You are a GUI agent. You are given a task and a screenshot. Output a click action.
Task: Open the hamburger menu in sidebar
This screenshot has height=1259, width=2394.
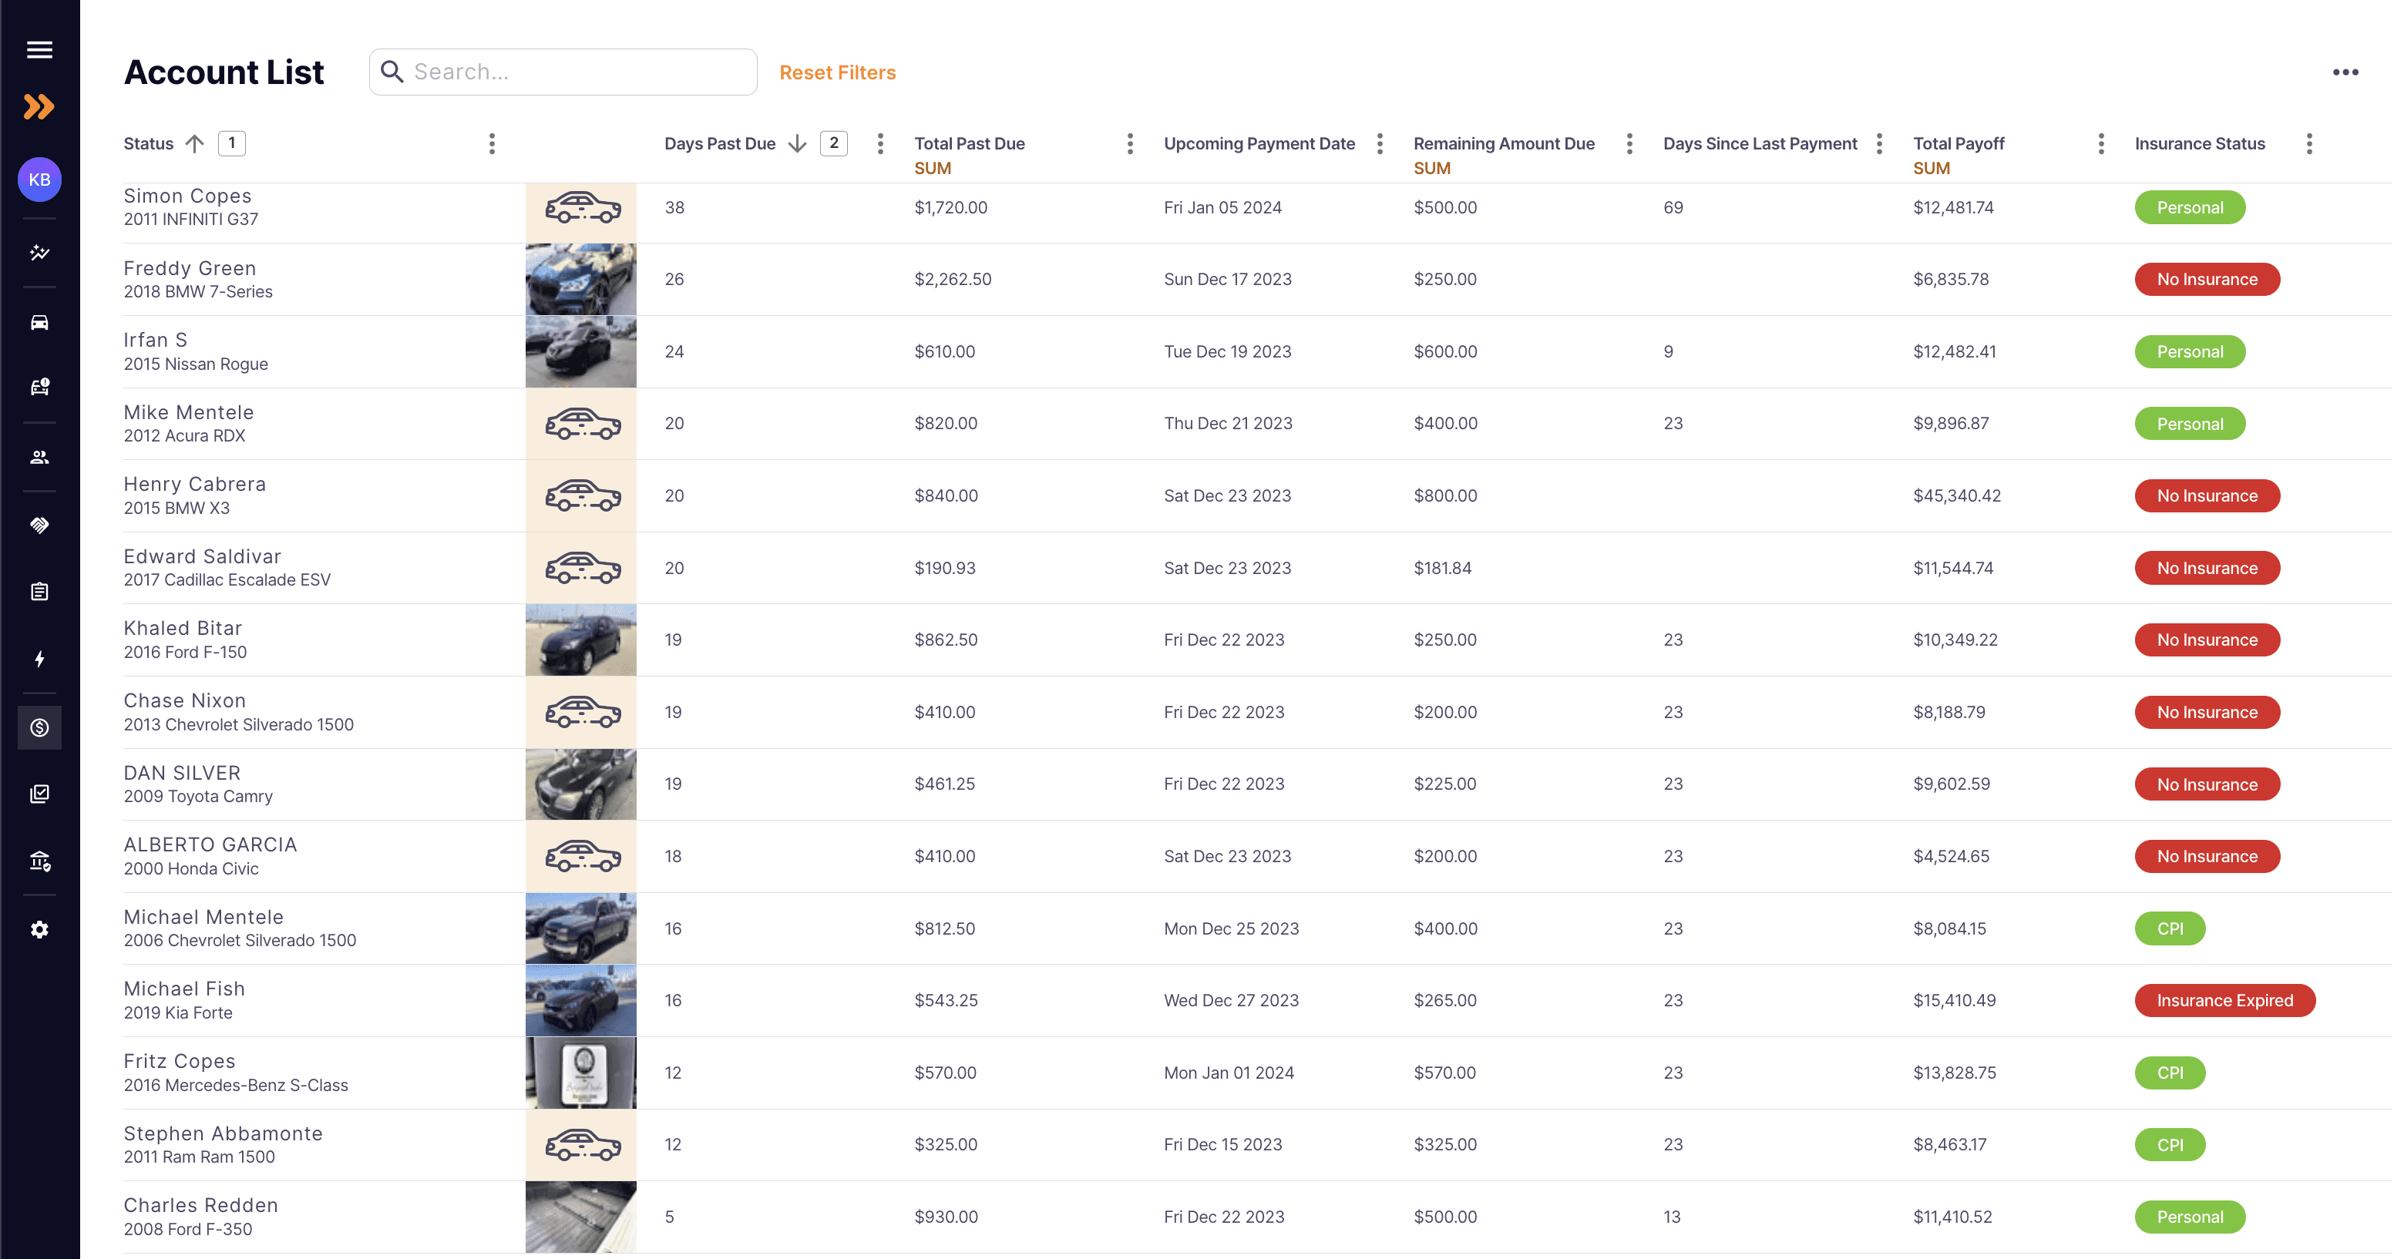[x=39, y=49]
